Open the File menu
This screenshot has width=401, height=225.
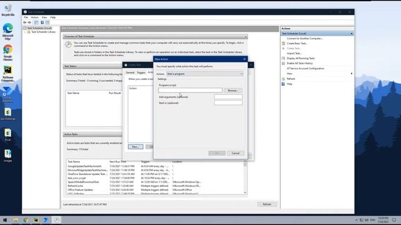pos(26,17)
